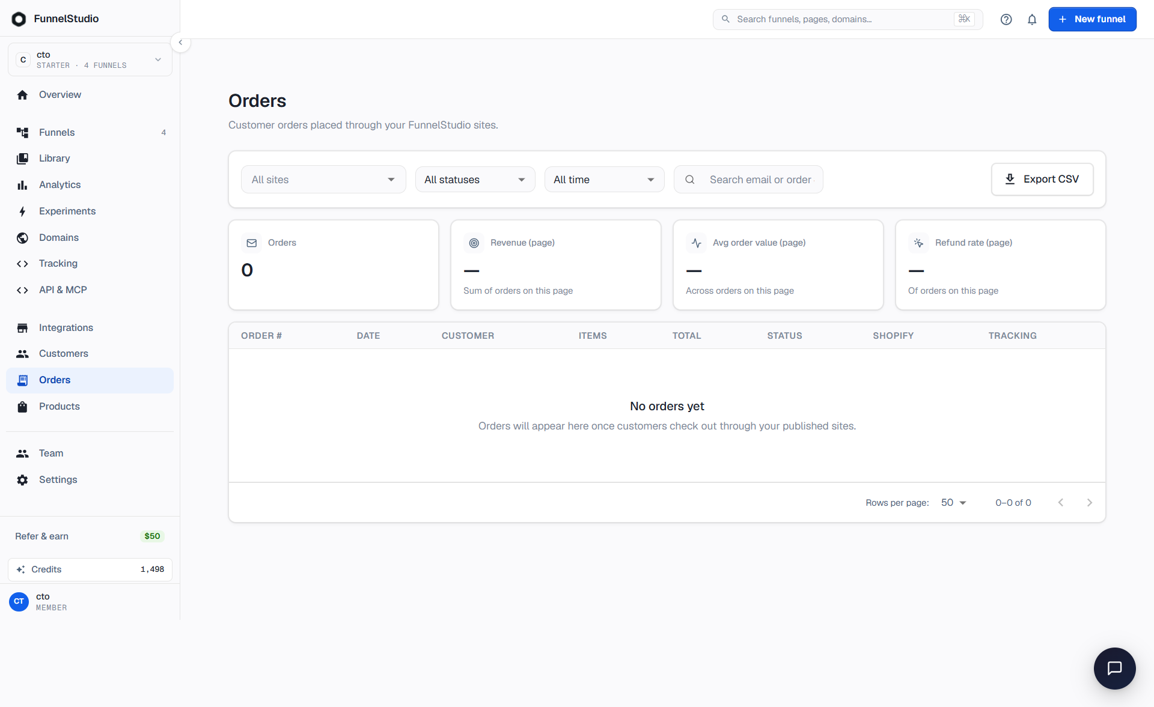Focus the Search funnels, pages, domains field
Screen dimensions: 1154x707
pyautogui.click(x=847, y=19)
